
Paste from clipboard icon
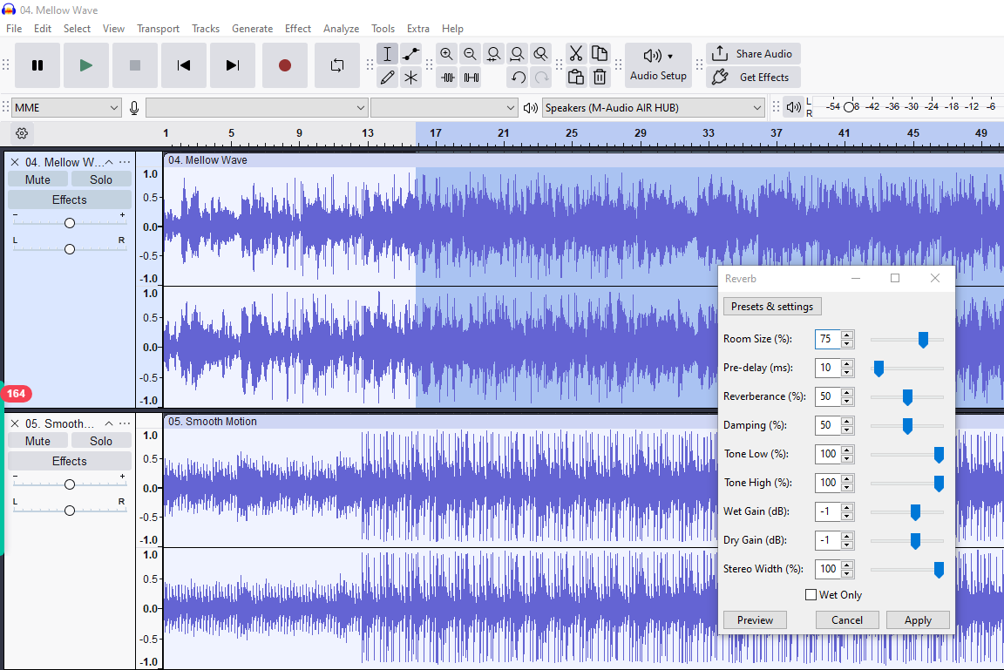(576, 78)
